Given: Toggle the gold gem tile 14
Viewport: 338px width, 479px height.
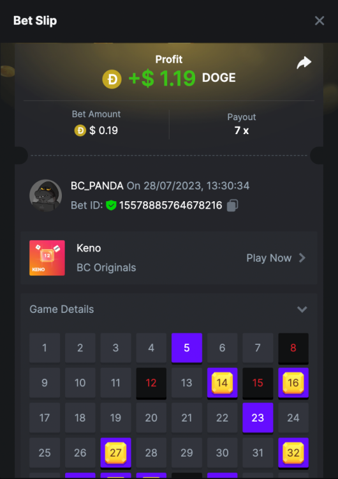Looking at the screenshot, I should tap(222, 383).
